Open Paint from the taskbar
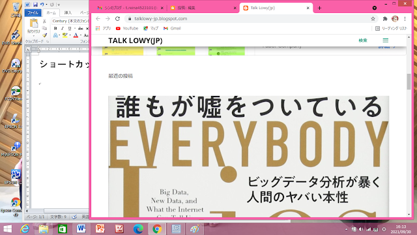Image resolution: width=417 pixels, height=235 pixels. pyautogui.click(x=195, y=229)
